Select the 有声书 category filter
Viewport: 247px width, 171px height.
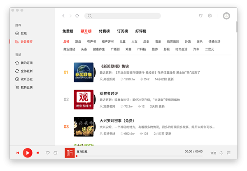click(91, 41)
